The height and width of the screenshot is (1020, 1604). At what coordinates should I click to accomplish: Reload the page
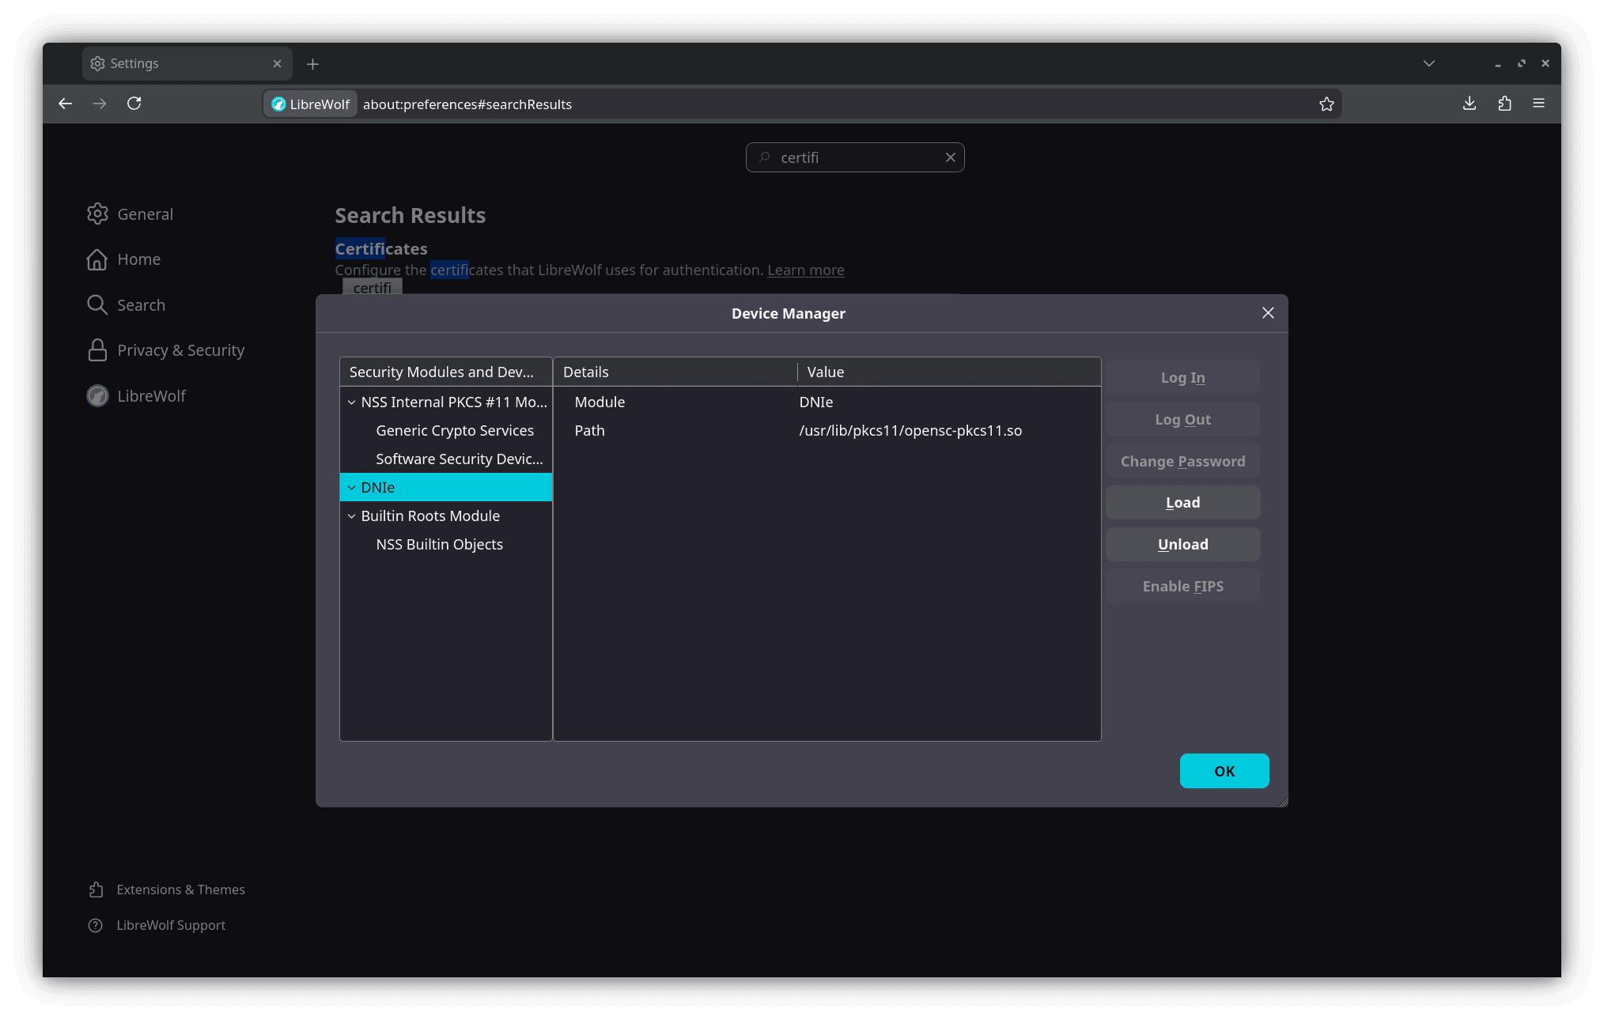(134, 104)
